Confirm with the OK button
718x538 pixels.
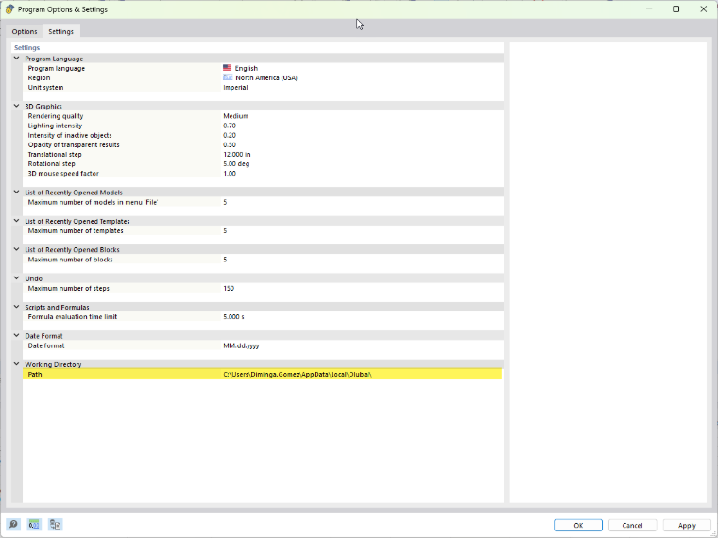tap(578, 525)
